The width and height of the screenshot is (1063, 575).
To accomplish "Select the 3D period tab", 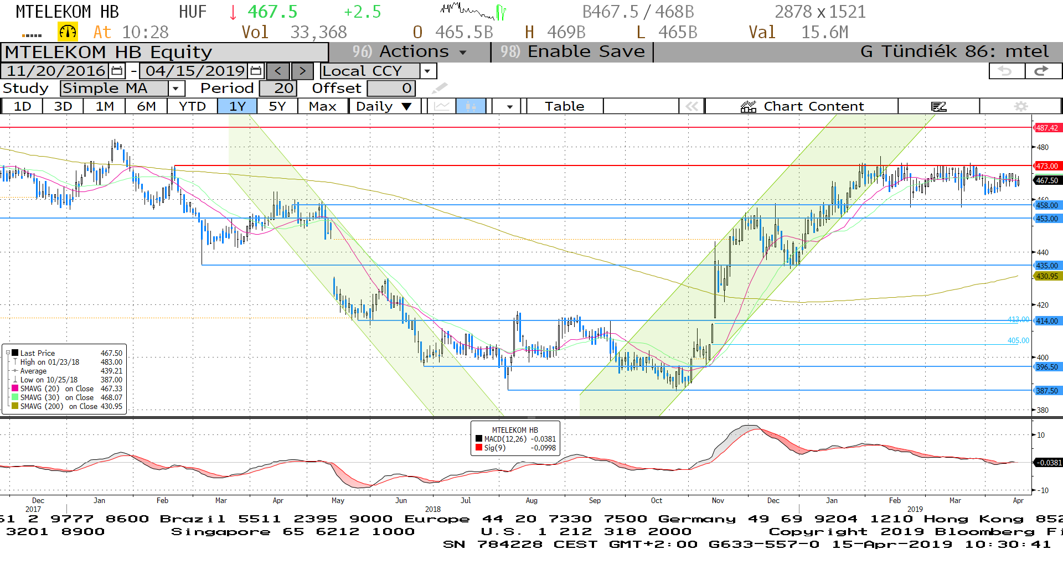I will click(63, 106).
